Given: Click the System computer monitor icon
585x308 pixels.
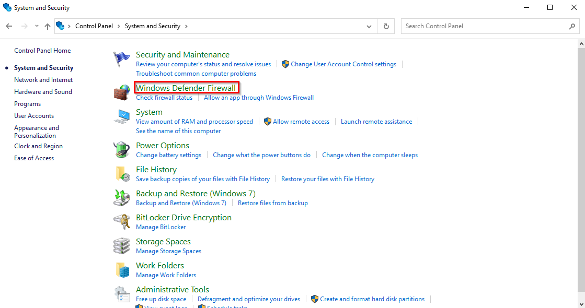Looking at the screenshot, I should pyautogui.click(x=122, y=116).
